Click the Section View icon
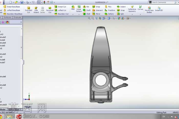179x119 pixels. [100, 18]
